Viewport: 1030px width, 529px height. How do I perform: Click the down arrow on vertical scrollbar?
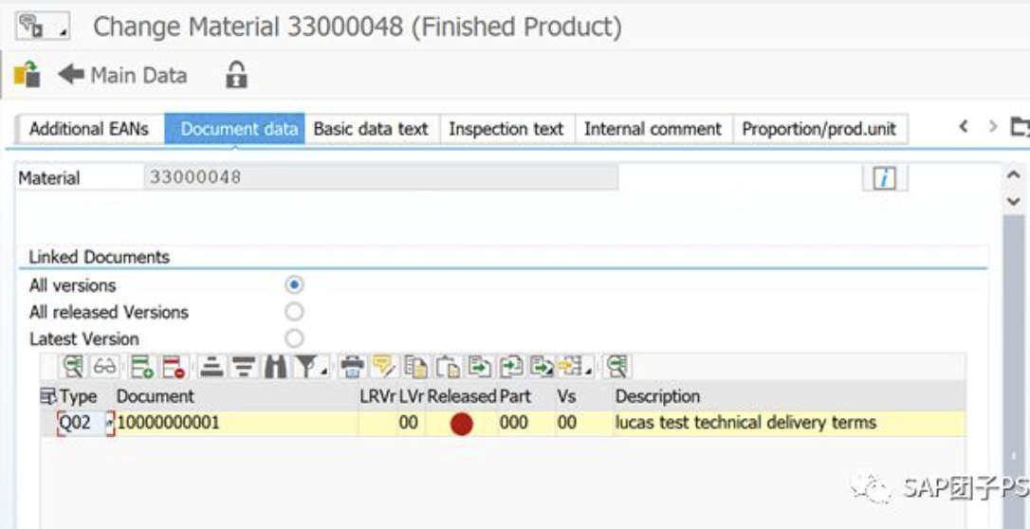pos(1014,202)
